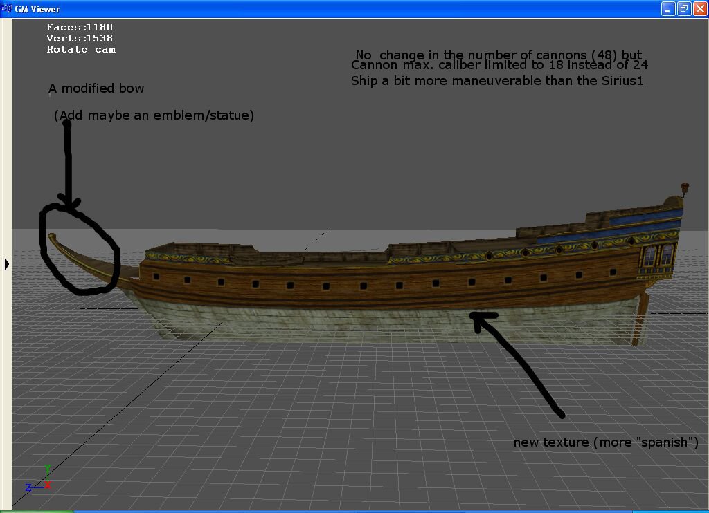This screenshot has height=513, width=709.
Task: Close the GM Viewer window
Action: [699, 8]
